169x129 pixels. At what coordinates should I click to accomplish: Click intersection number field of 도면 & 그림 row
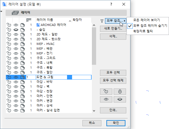[x=31, y=77]
